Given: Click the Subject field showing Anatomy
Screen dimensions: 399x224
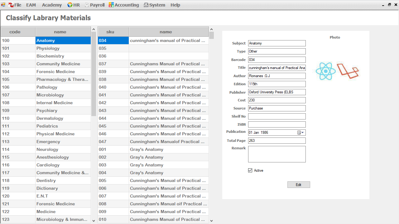Looking at the screenshot, I should tap(277, 43).
